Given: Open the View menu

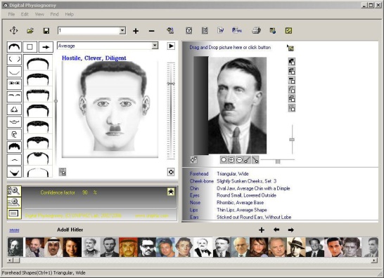Looking at the screenshot, I should pos(39,14).
